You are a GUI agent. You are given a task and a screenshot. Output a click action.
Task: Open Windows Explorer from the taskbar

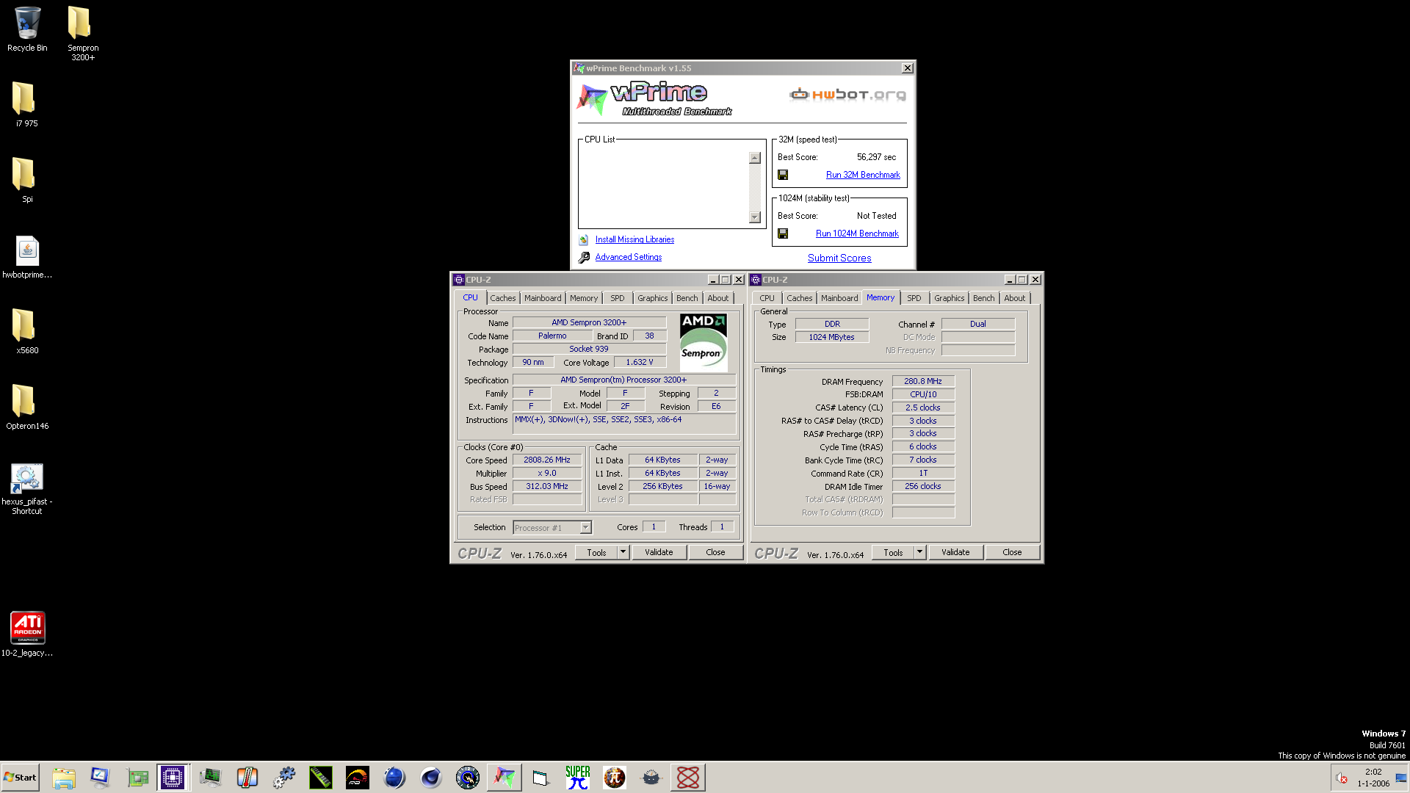point(64,778)
